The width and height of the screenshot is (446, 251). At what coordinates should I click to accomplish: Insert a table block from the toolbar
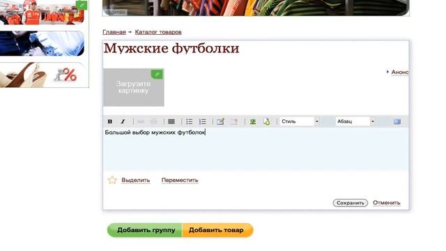[171, 121]
